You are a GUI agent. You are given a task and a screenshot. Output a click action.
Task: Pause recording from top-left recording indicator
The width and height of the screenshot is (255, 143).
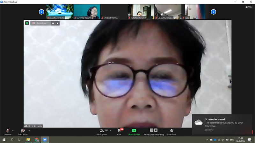coord(53,23)
